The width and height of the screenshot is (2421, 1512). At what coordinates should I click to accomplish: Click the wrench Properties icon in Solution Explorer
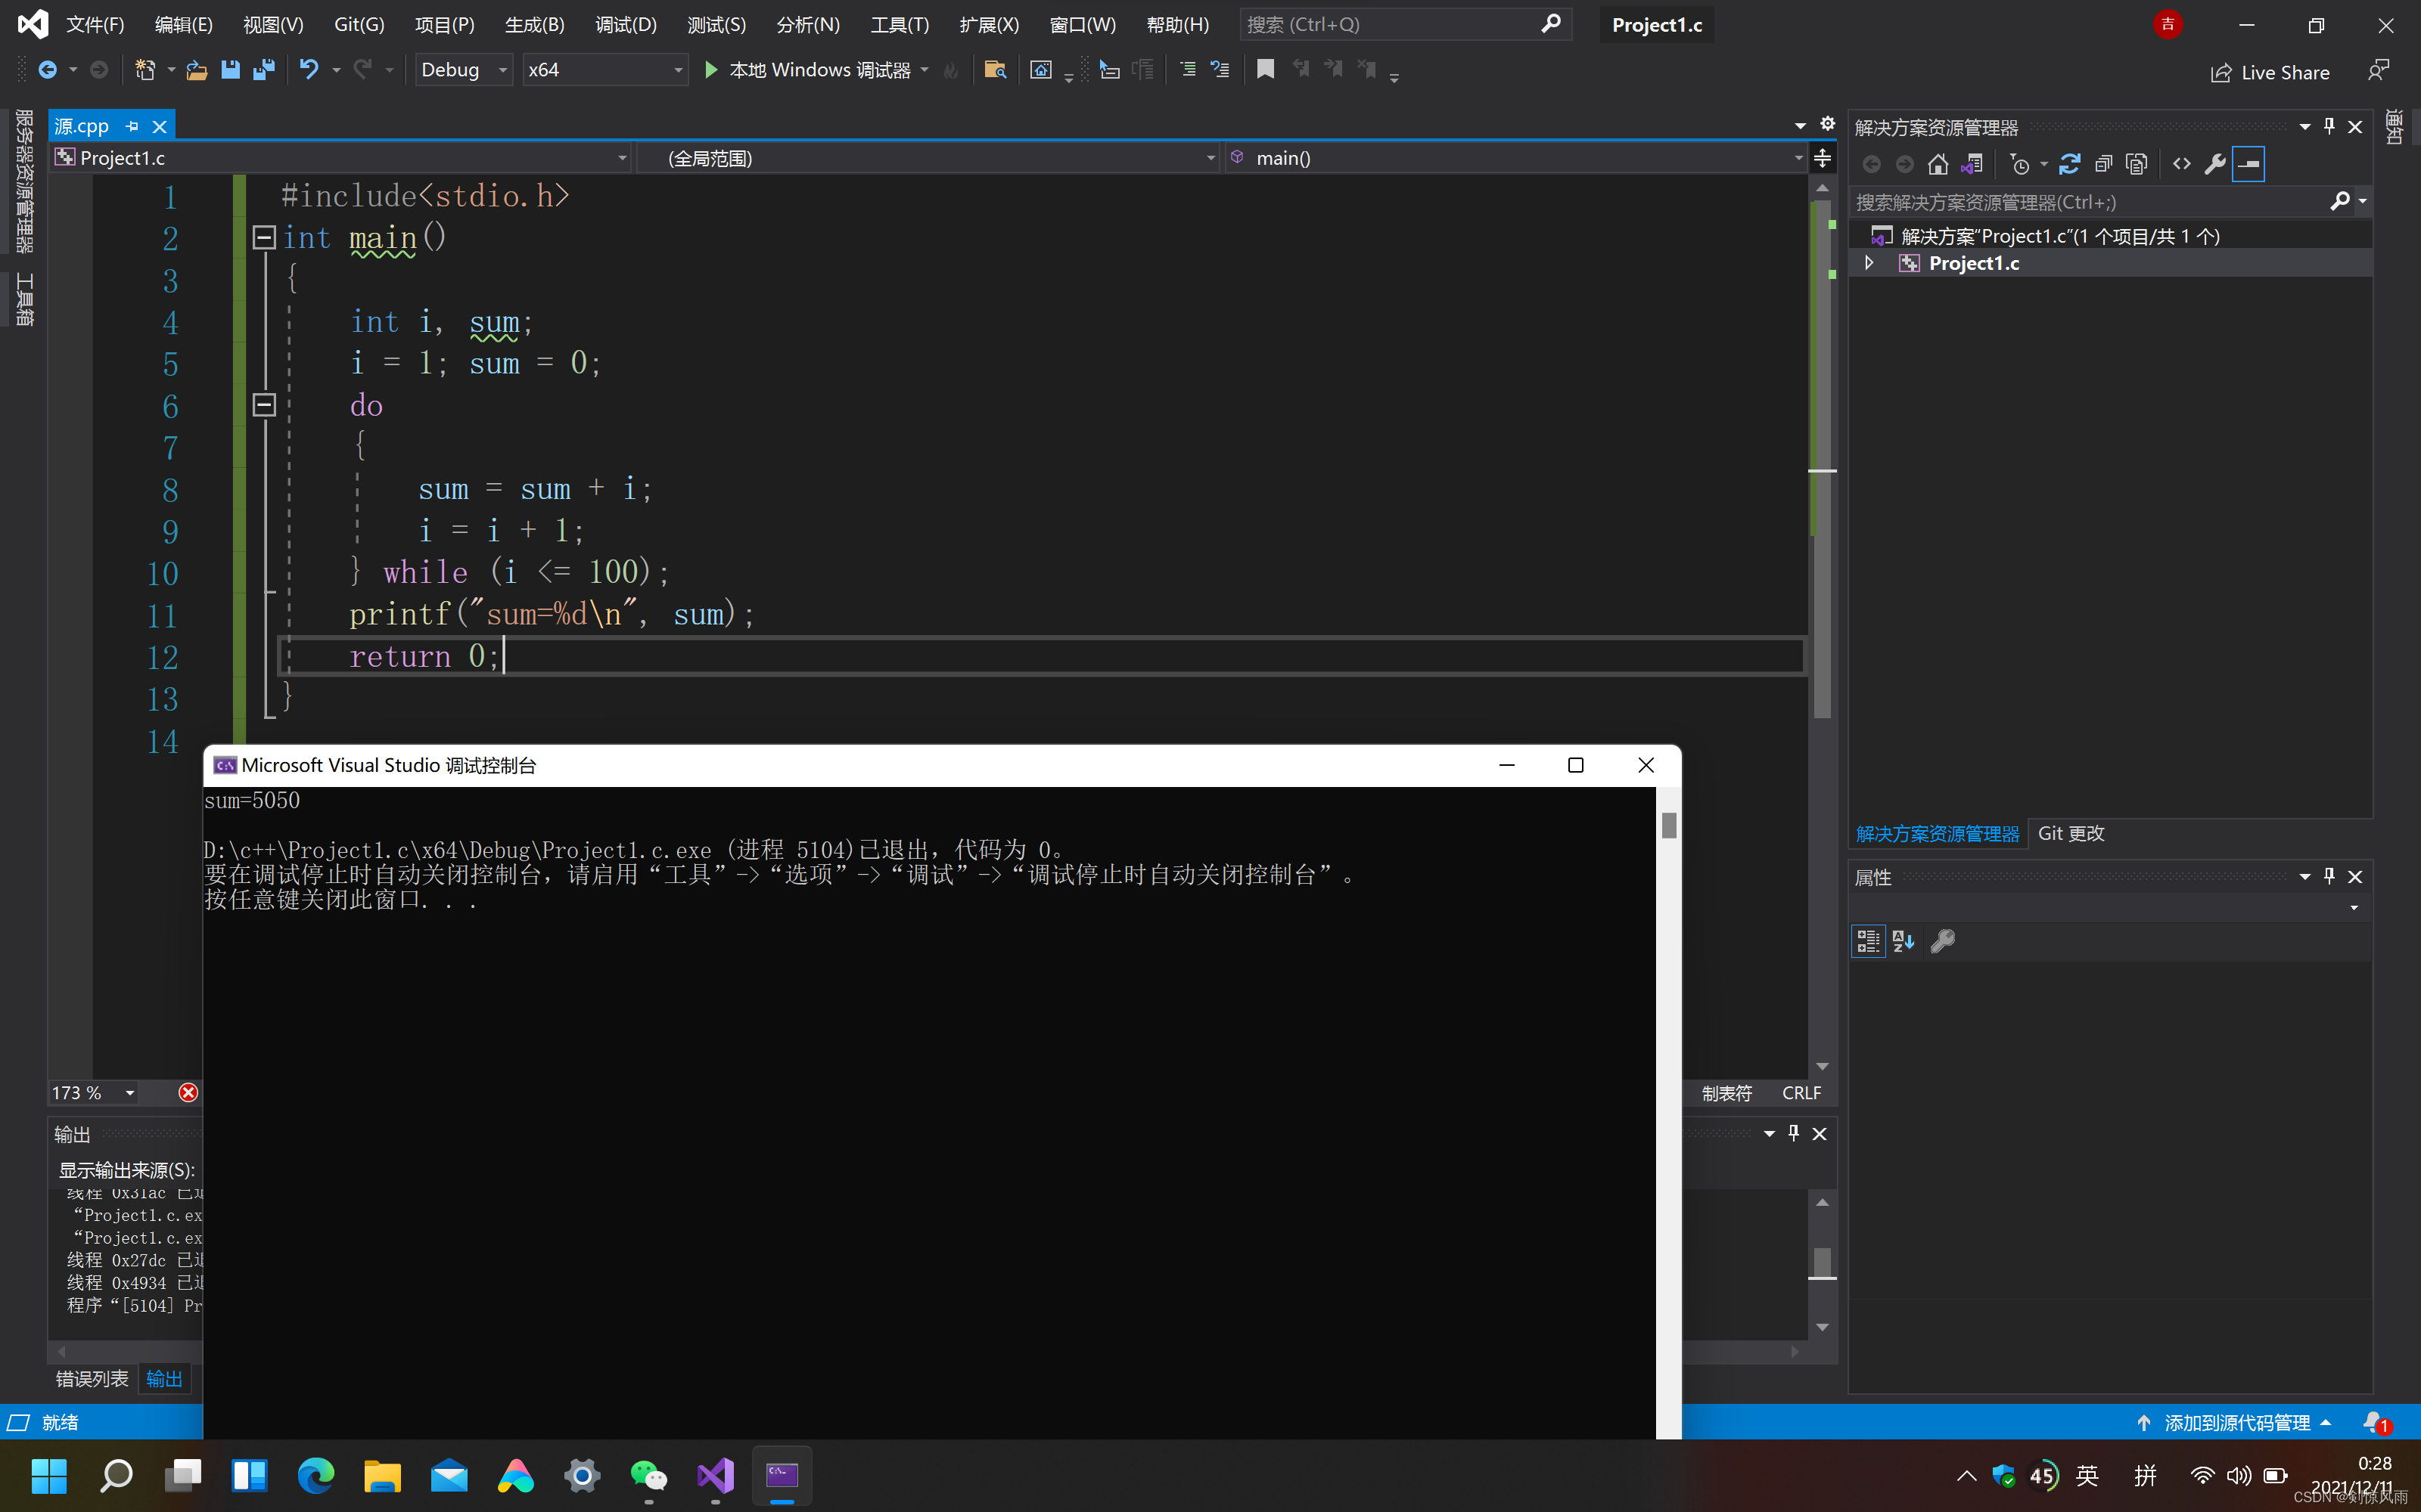pos(2215,164)
